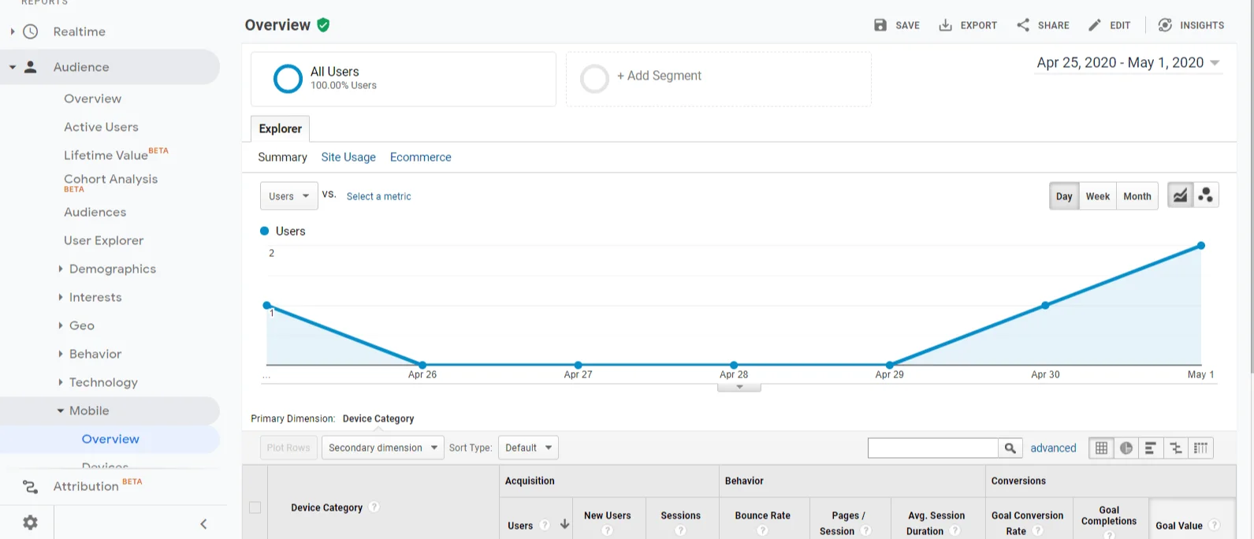The height and width of the screenshot is (539, 1254).
Task: Click the Users column sort arrow
Action: click(x=564, y=525)
